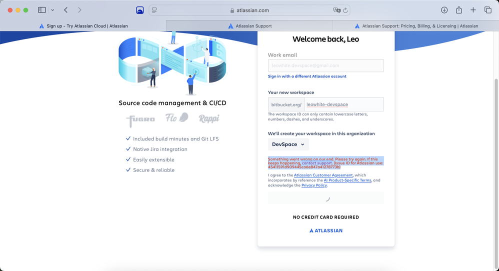Open the page reader menu icon
The width and height of the screenshot is (499, 271).
(154, 10)
